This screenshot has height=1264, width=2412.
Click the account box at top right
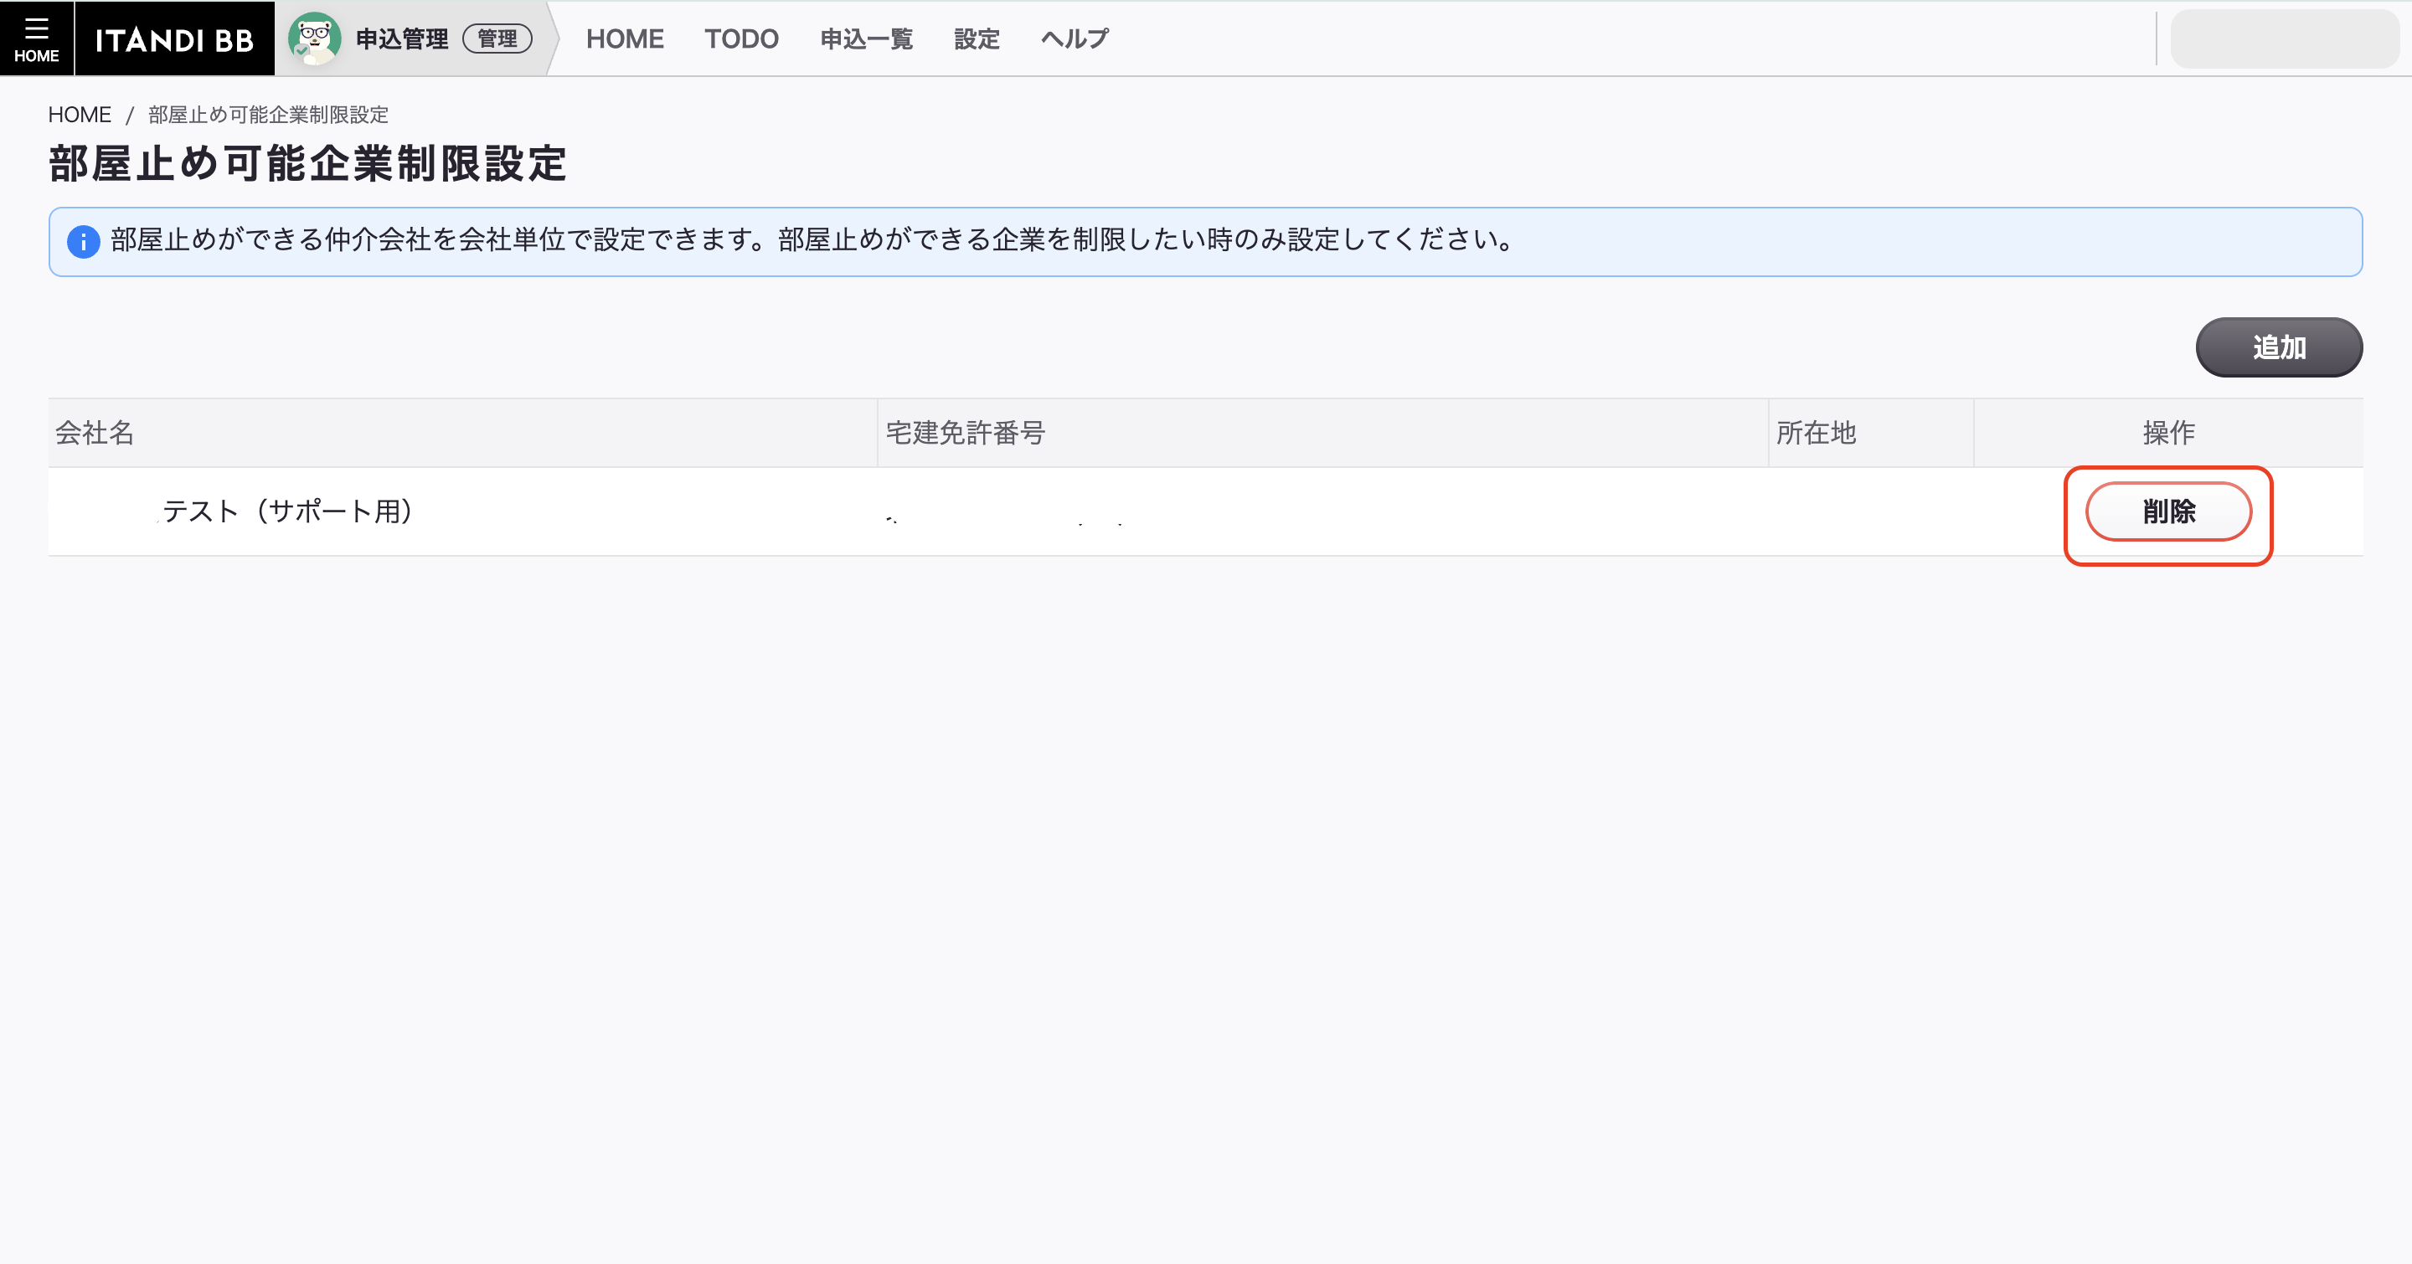coord(2285,39)
